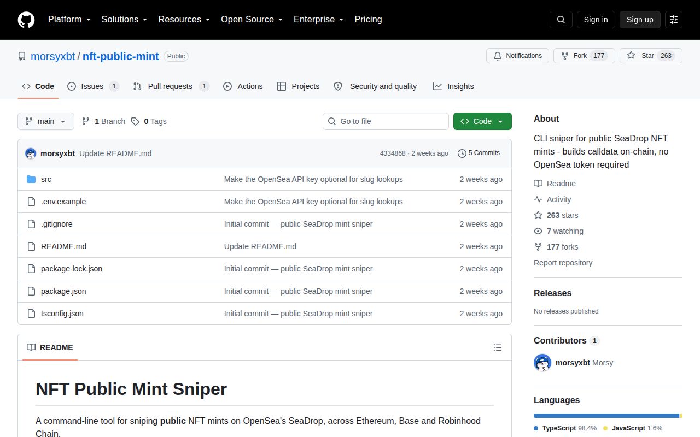The image size is (700, 437).
Task: Click the src folder icon
Action: click(x=31, y=179)
